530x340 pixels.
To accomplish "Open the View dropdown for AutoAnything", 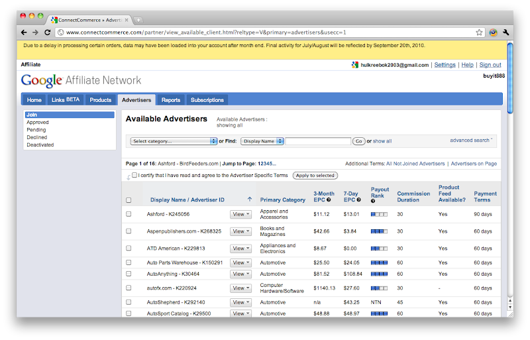I will (x=240, y=274).
